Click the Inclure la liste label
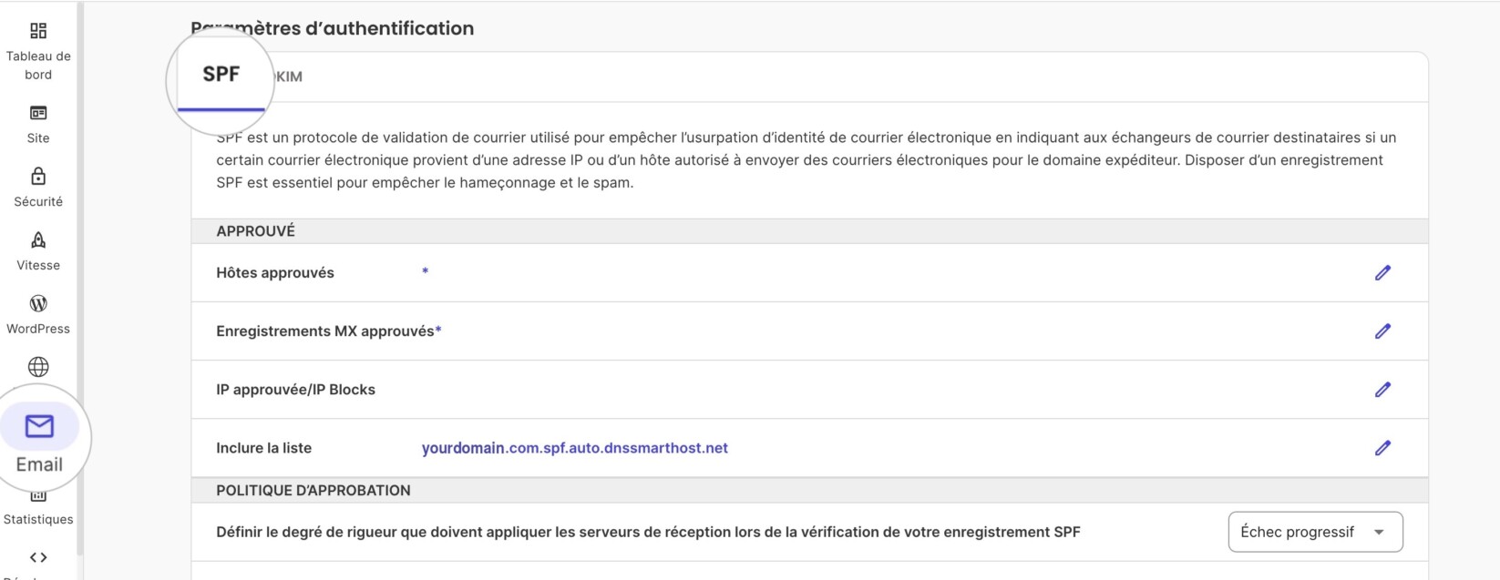This screenshot has height=580, width=1500. tap(263, 448)
